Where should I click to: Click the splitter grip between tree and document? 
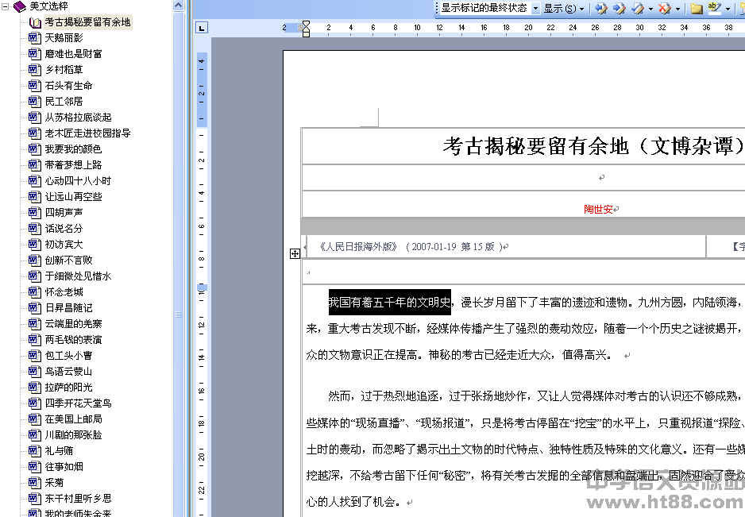[178, 314]
